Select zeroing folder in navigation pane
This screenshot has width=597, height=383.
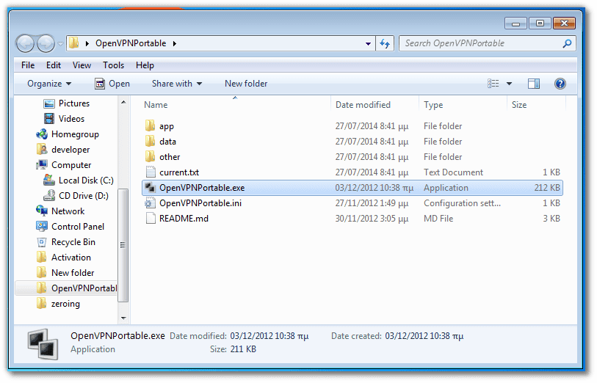coord(58,304)
